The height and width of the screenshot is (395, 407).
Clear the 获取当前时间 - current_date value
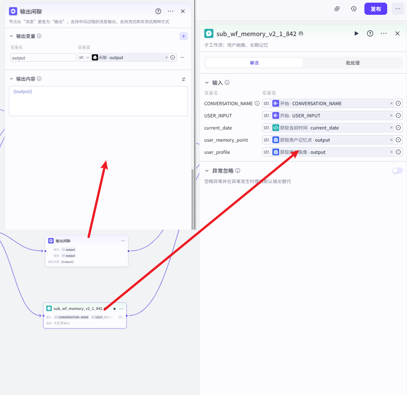391,128
